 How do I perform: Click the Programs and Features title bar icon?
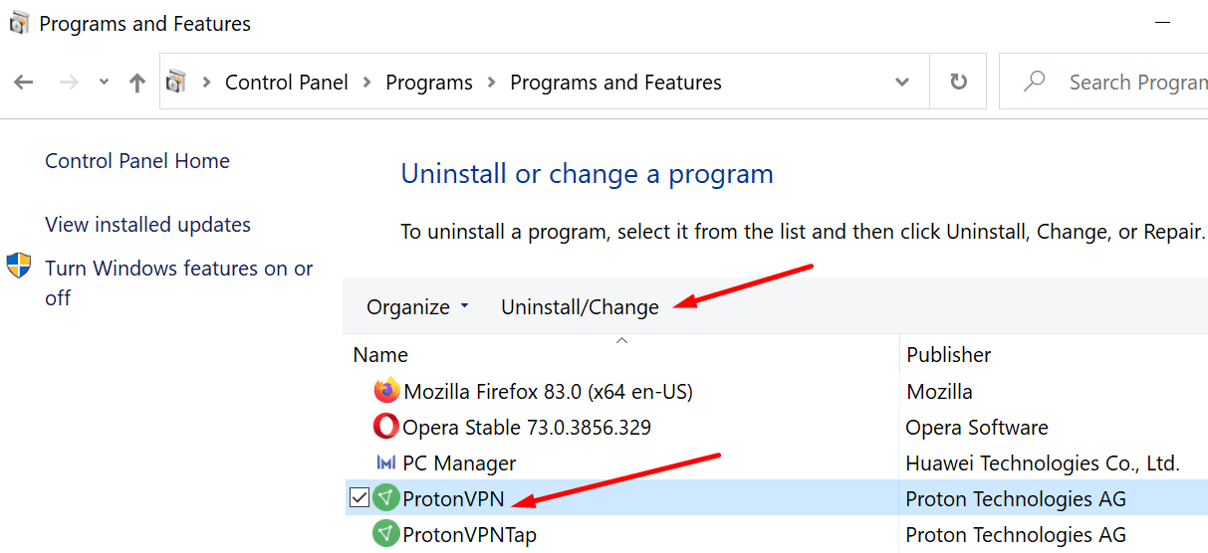19,23
